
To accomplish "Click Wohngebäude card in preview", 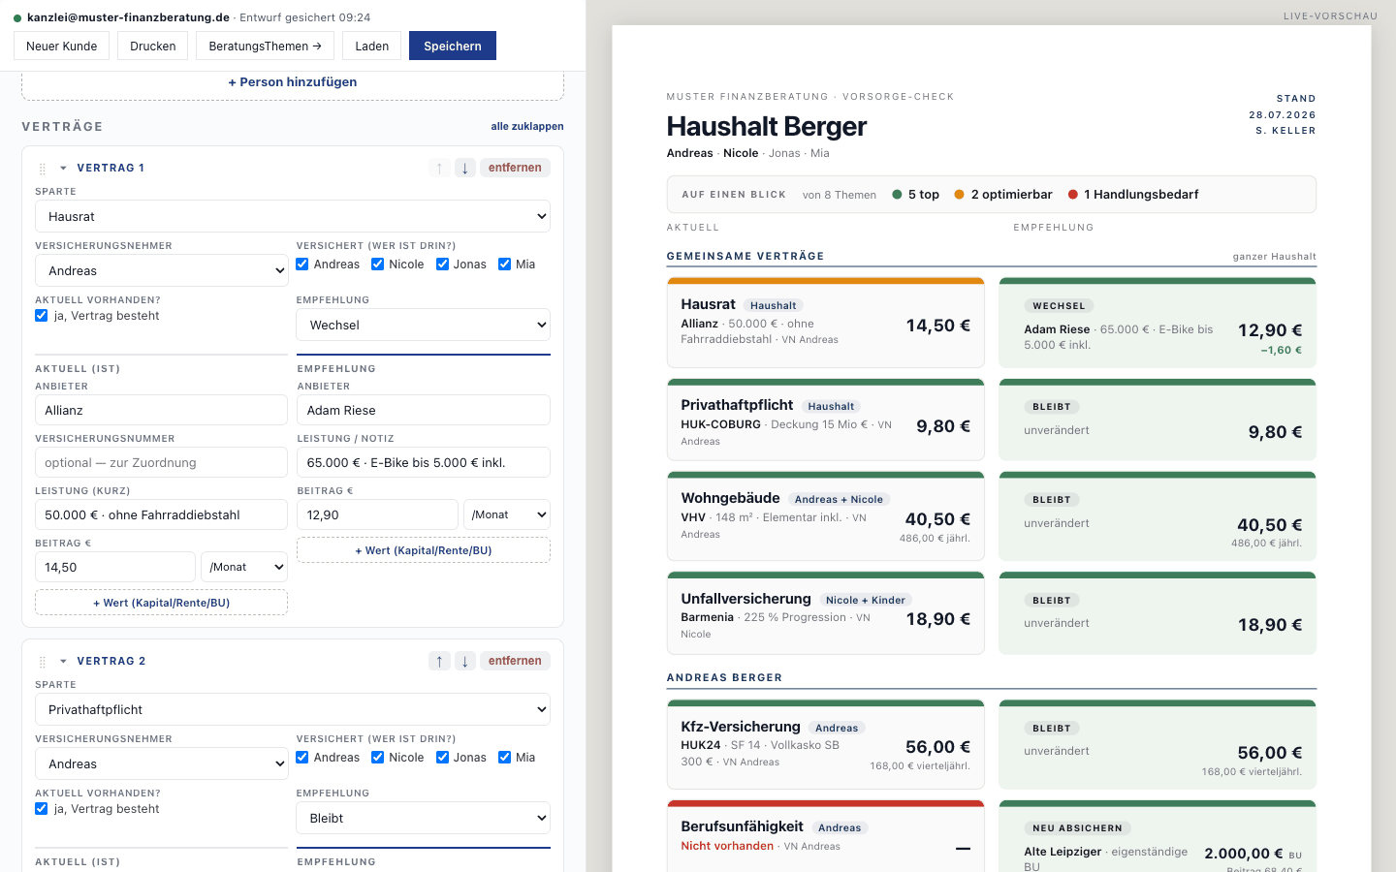I will pyautogui.click(x=826, y=516).
